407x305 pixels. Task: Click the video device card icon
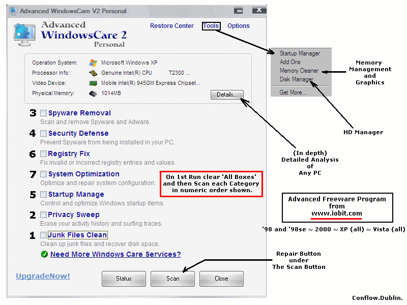coord(93,83)
